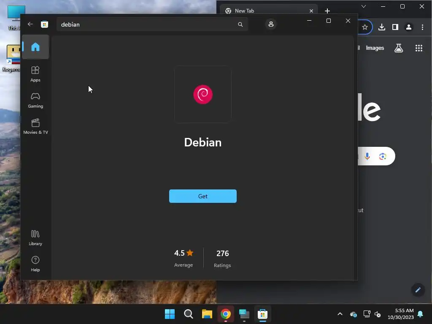
Task: Open Chrome downloads icon
Action: click(381, 27)
